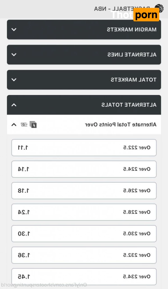Click the basketball icon in the header
This screenshot has height=289, width=168.
tap(159, 8)
